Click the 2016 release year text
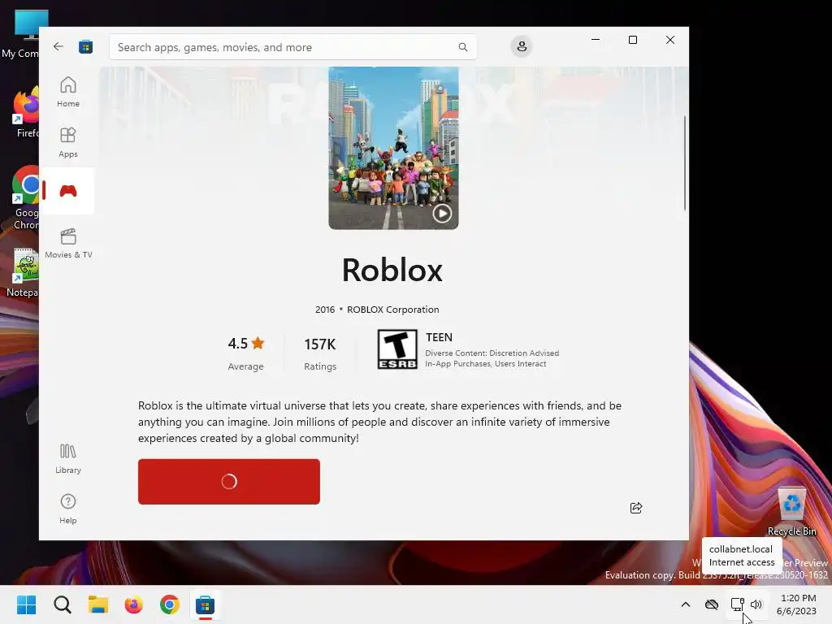This screenshot has height=624, width=832. (325, 310)
